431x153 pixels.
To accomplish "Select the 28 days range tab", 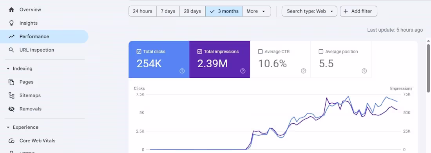I will click(192, 11).
